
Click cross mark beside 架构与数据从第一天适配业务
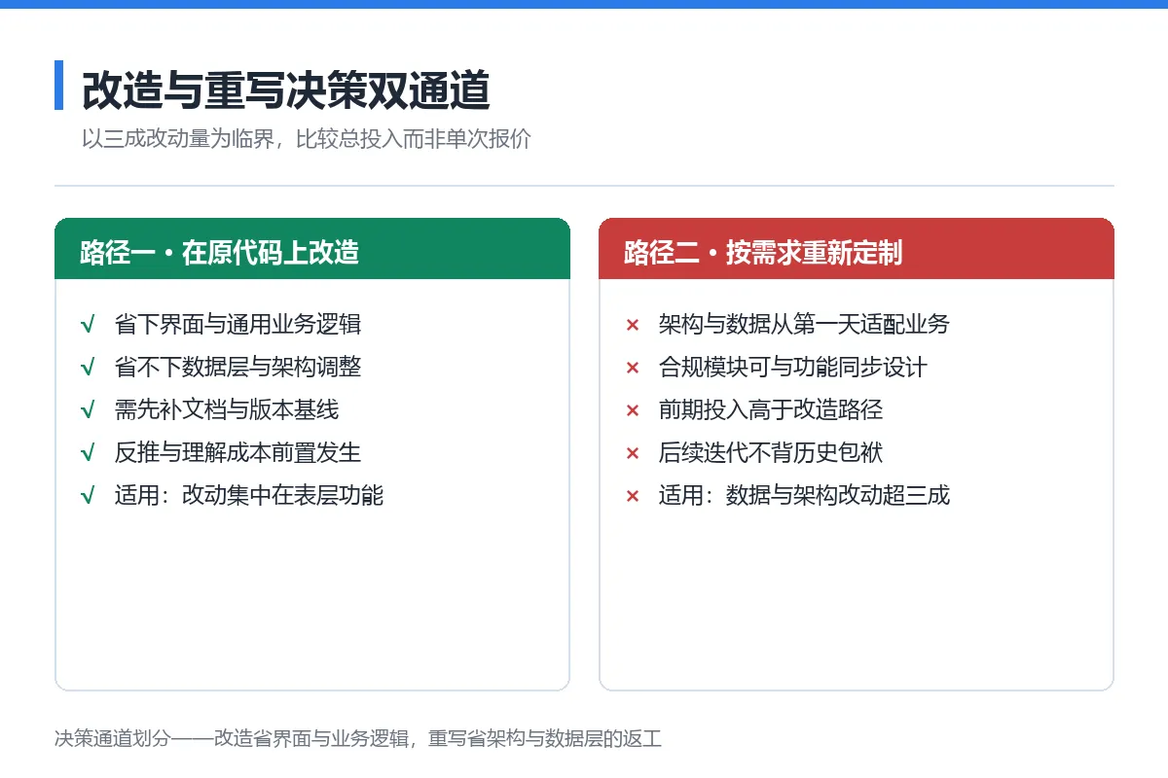[x=632, y=326]
